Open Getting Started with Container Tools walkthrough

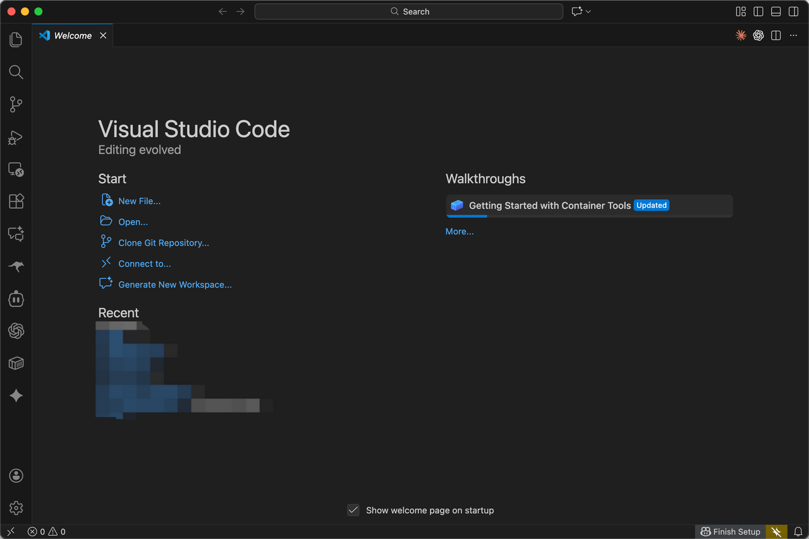pyautogui.click(x=590, y=206)
